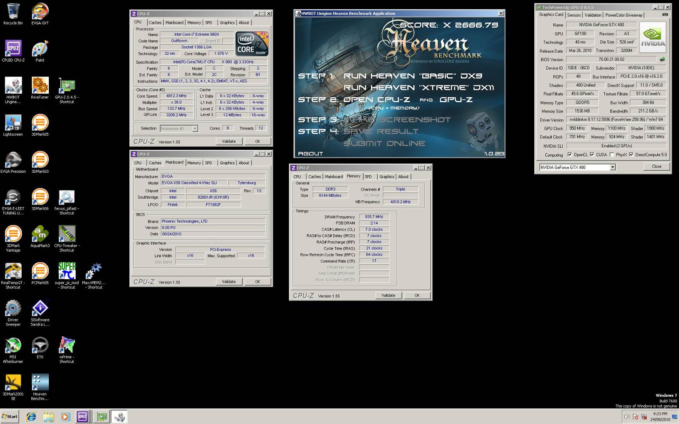Click GPU-Z BIOS save icon
The image size is (679, 424).
point(662,59)
